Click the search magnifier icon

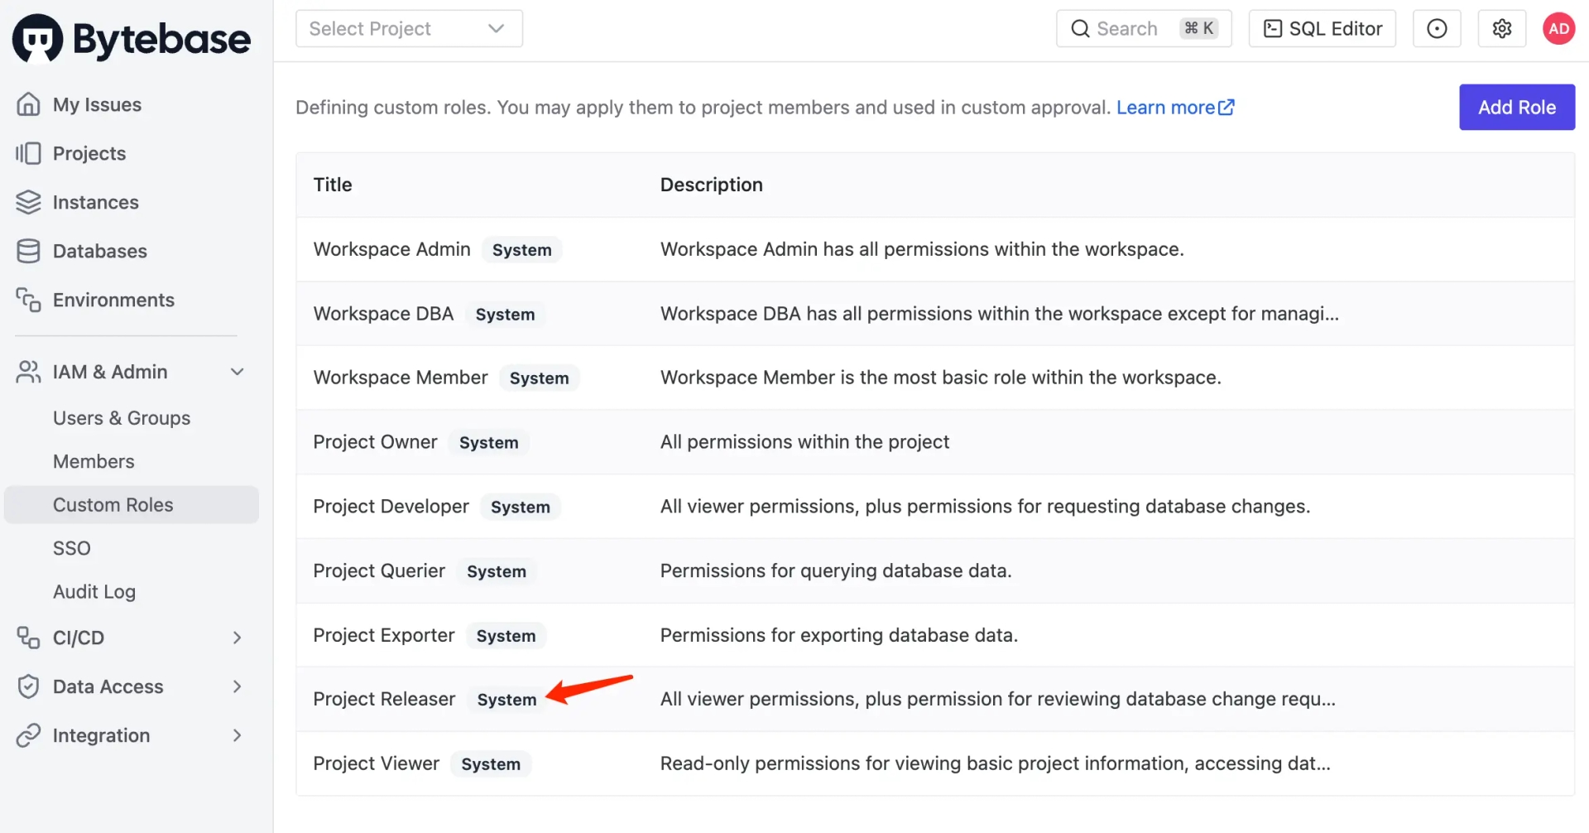pos(1080,29)
